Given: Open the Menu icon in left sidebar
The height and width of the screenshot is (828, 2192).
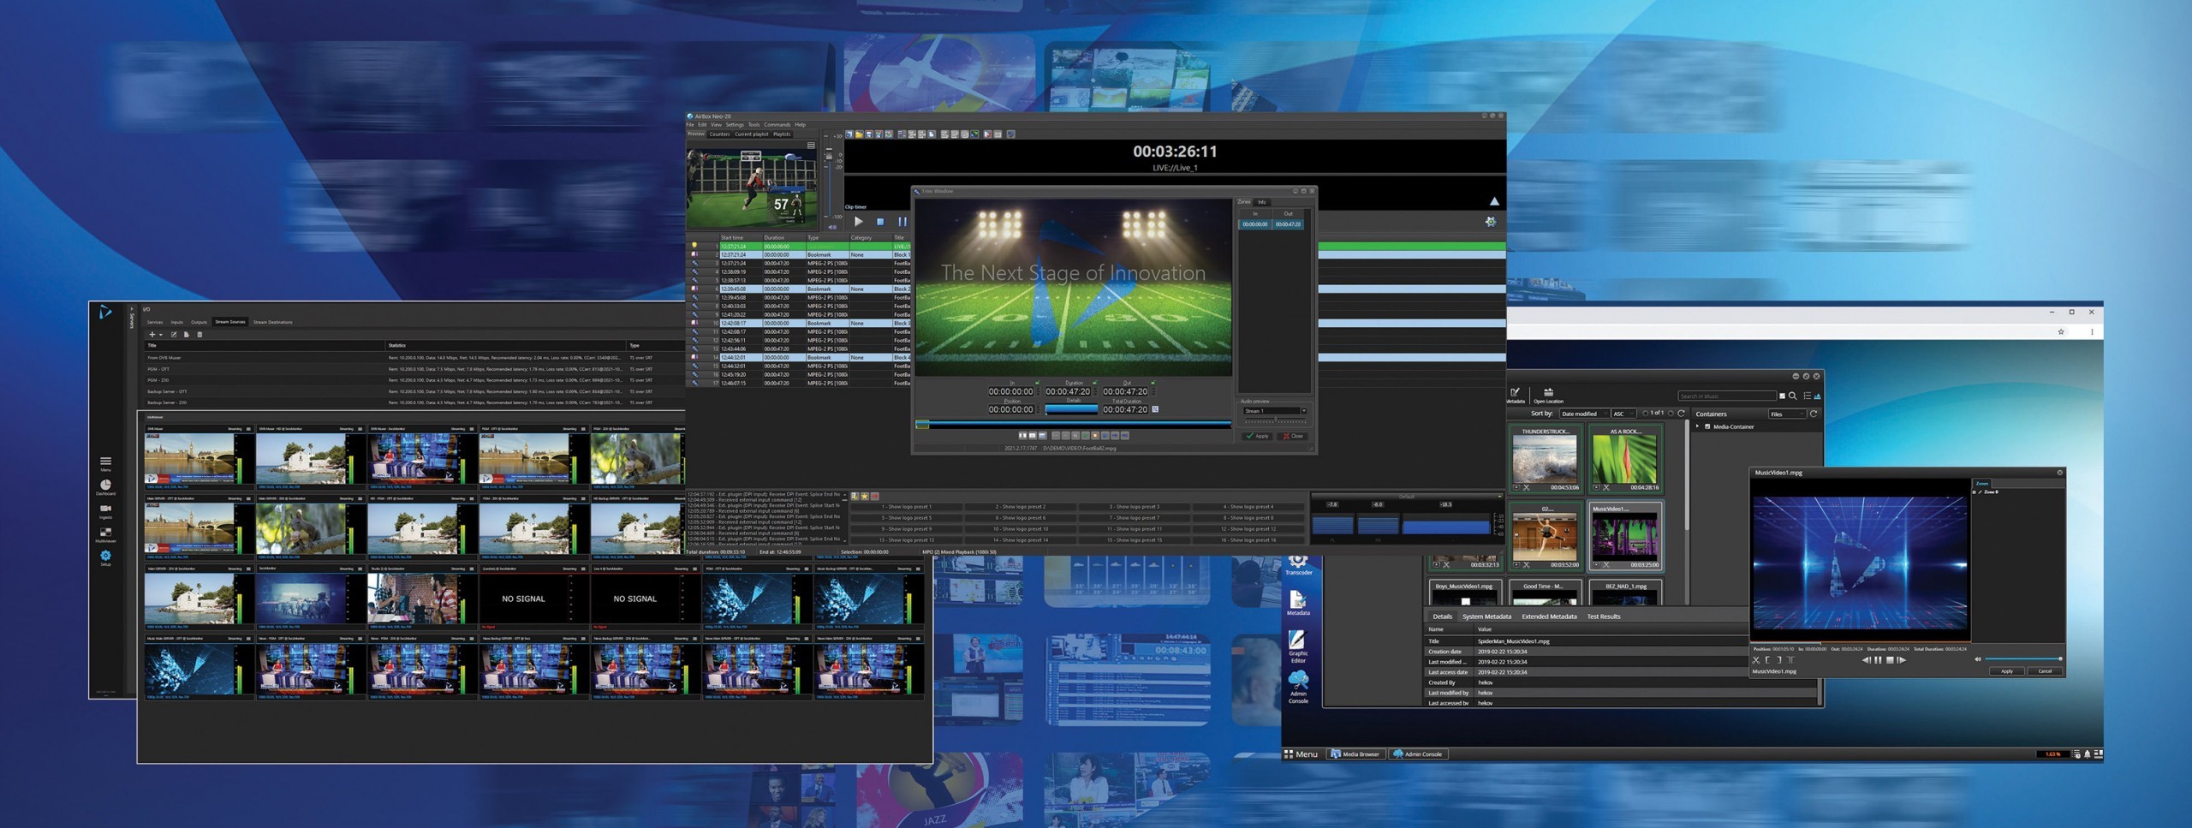Looking at the screenshot, I should click(x=105, y=463).
